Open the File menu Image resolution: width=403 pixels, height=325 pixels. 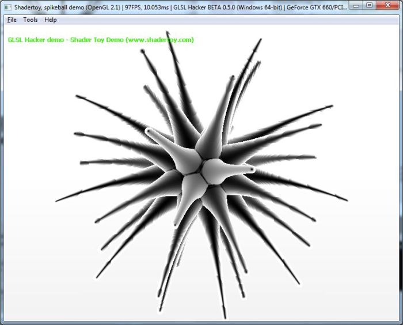[x=12, y=20]
